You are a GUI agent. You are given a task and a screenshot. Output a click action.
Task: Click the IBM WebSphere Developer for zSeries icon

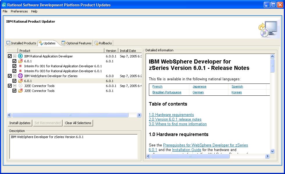[x=20, y=76]
